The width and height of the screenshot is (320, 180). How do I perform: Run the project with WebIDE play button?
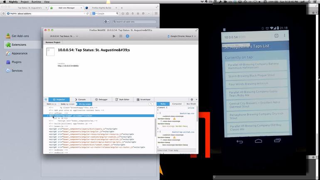(x=114, y=36)
